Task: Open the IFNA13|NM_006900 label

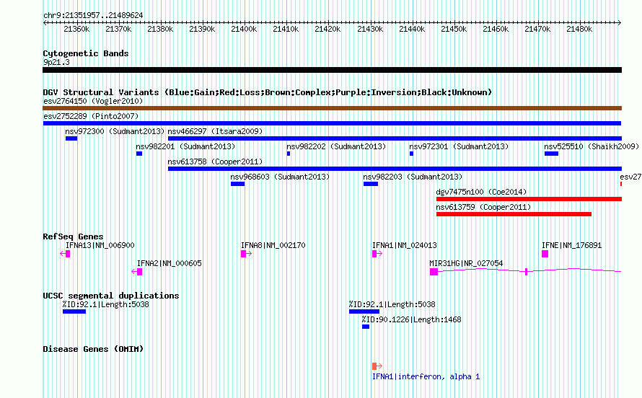Action: pyautogui.click(x=100, y=245)
